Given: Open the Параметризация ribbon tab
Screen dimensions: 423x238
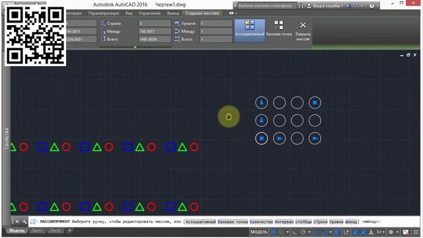Looking at the screenshot, I should 103,13.
